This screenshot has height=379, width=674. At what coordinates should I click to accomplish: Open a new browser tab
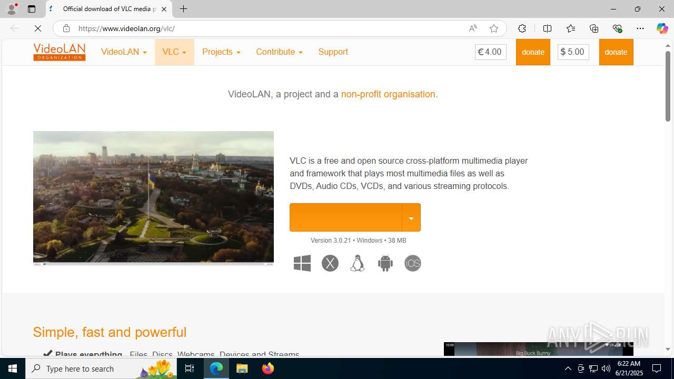(x=183, y=9)
